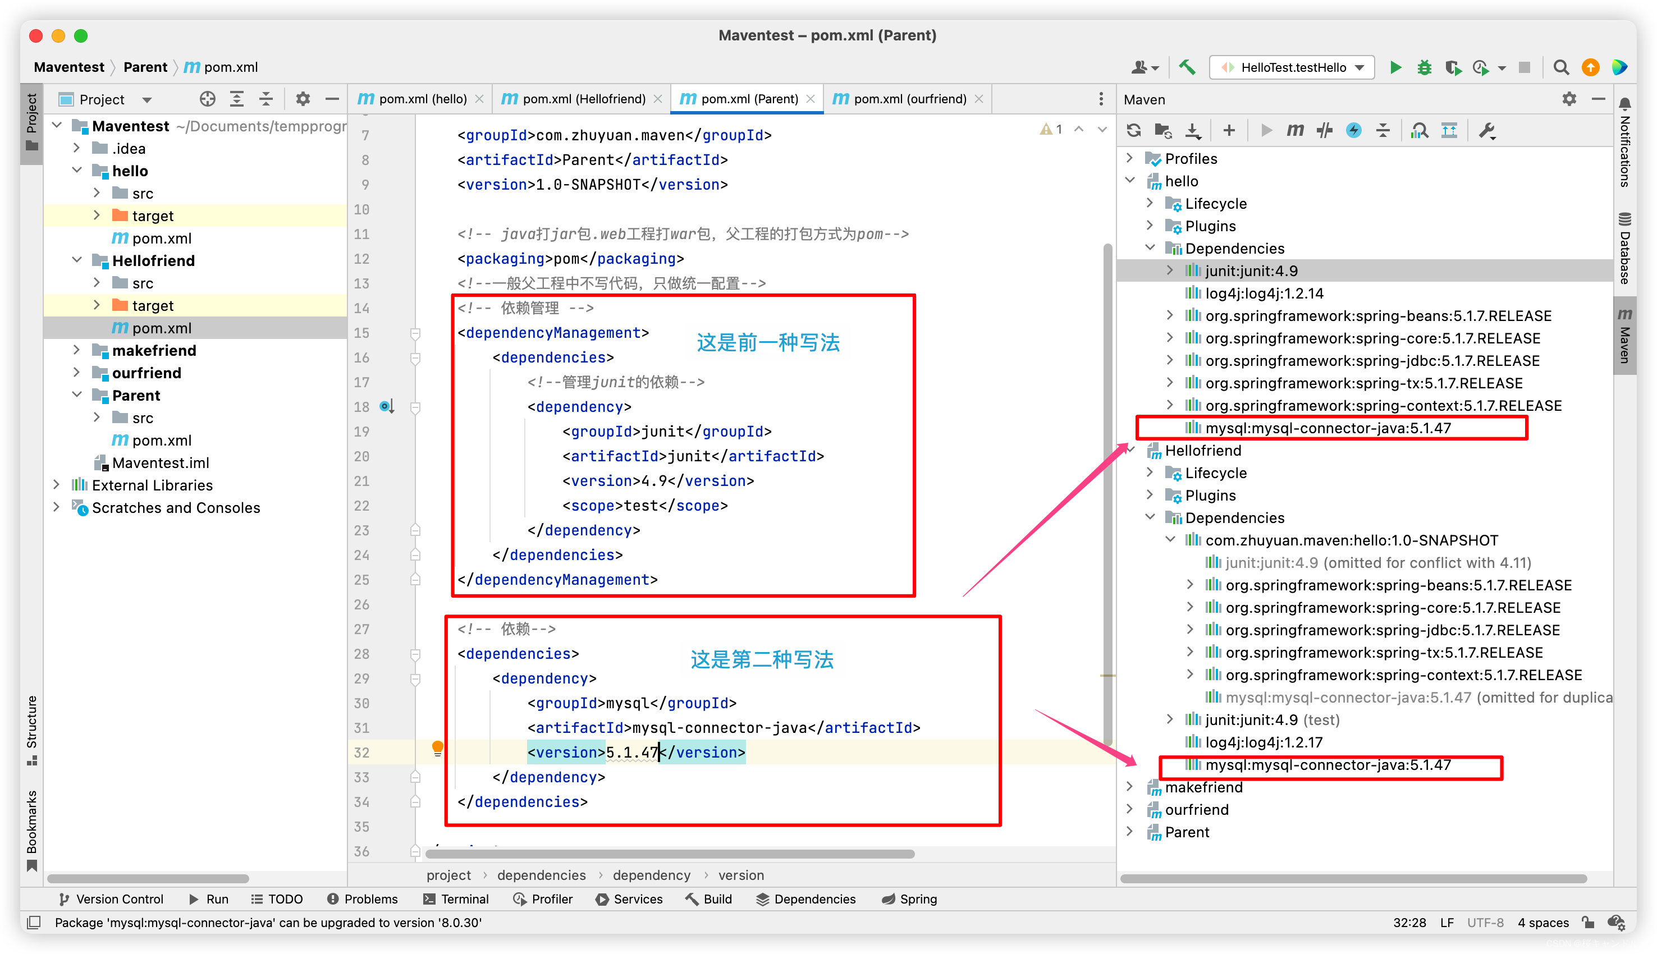Open Profiler tool window
The image size is (1657, 954).
(543, 899)
